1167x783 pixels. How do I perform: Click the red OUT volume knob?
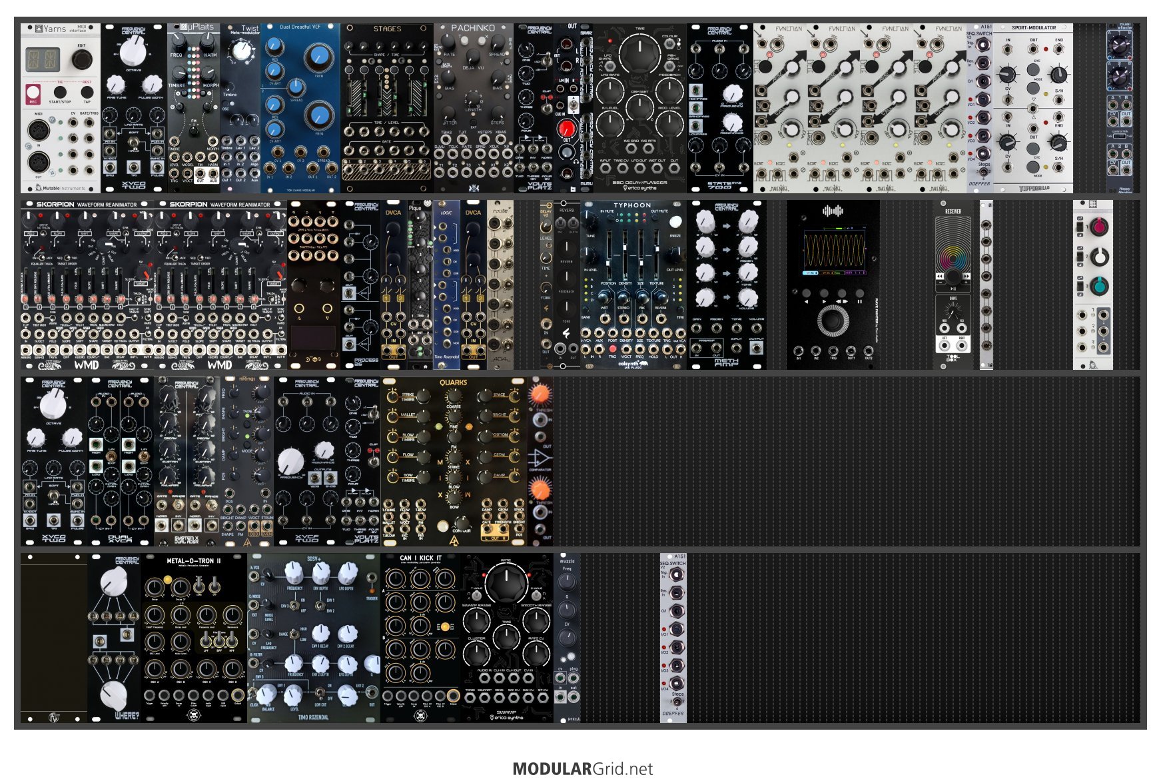(x=566, y=128)
